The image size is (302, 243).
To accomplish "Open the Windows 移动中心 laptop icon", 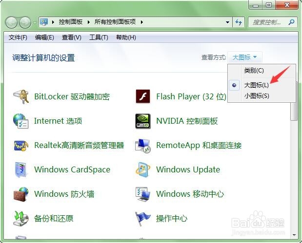I will (x=143, y=194).
